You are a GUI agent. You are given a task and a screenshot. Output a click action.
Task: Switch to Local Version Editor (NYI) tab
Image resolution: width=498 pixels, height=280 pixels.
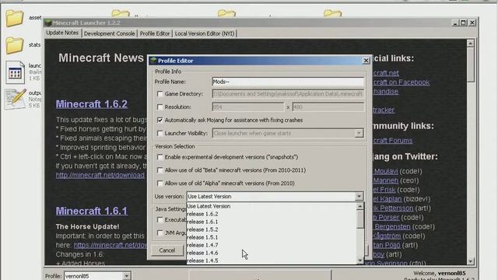pos(205,33)
